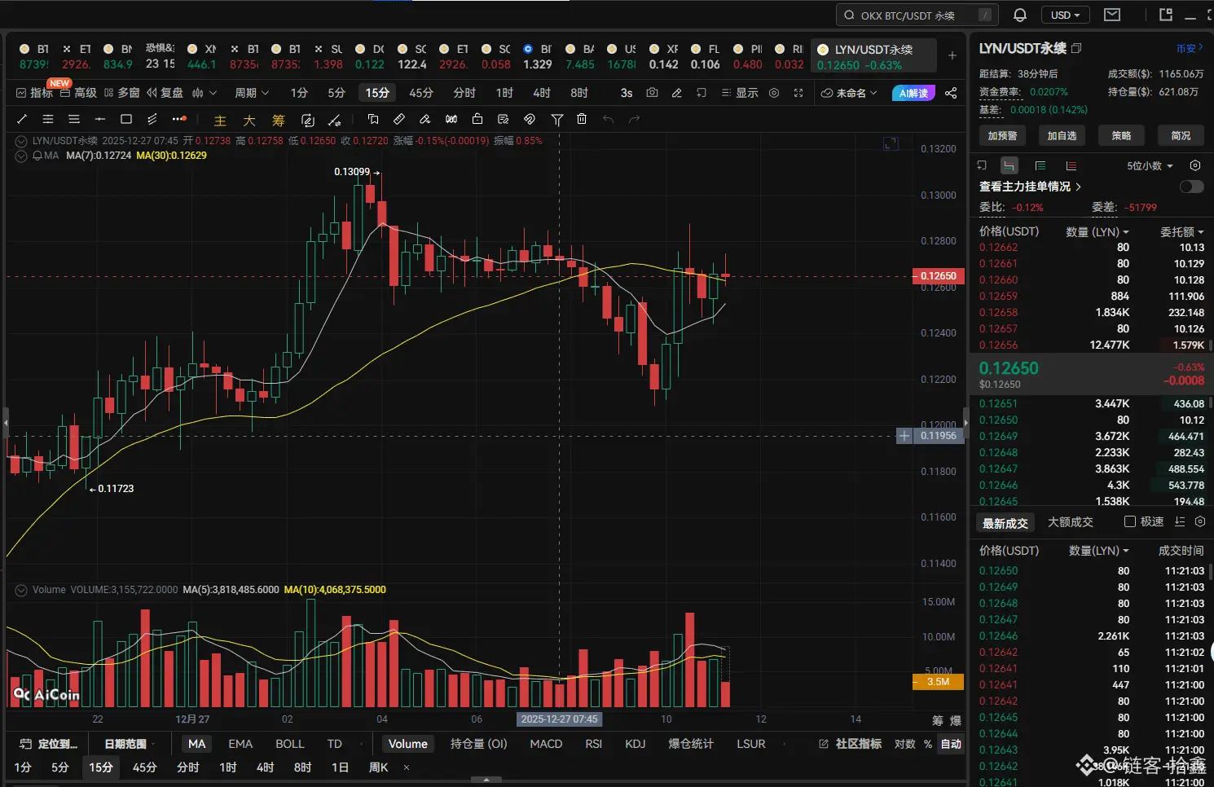This screenshot has height=787, width=1214.
Task: Sort by the 数量 (LYN) order book dropdown
Action: click(x=1097, y=232)
